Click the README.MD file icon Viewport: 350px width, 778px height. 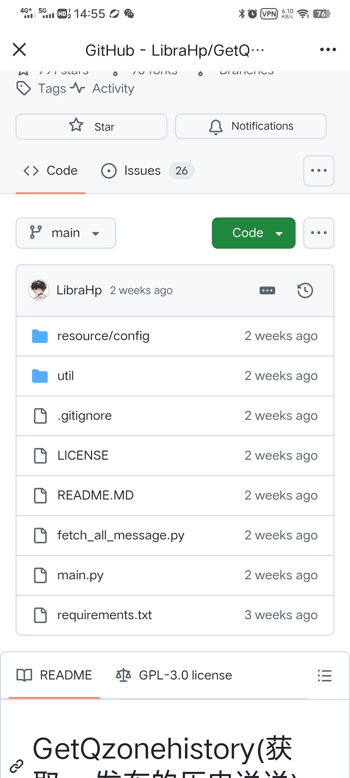click(x=41, y=496)
